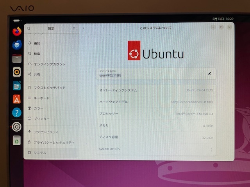Click the printer icon beside プリンター
The width and height of the screenshot is (250, 187).
click(30, 118)
